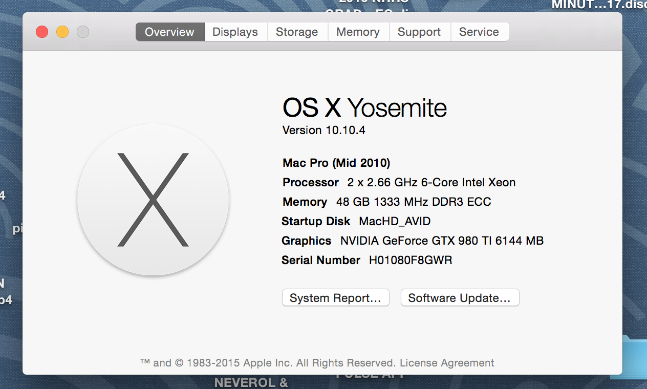Go to the Storage tab
This screenshot has height=389, width=647.
pyautogui.click(x=297, y=32)
